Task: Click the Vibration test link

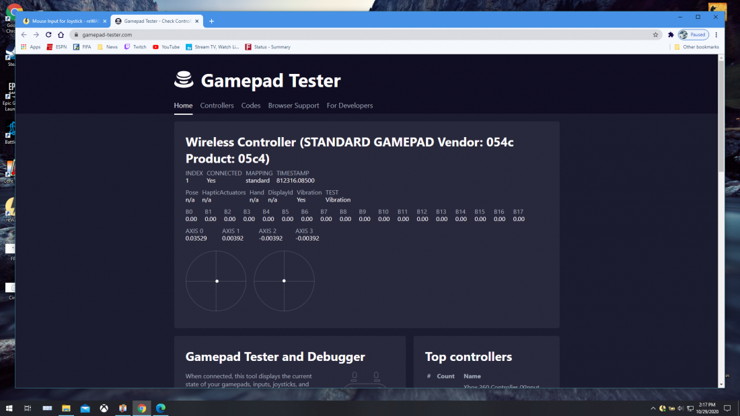Action: 338,200
